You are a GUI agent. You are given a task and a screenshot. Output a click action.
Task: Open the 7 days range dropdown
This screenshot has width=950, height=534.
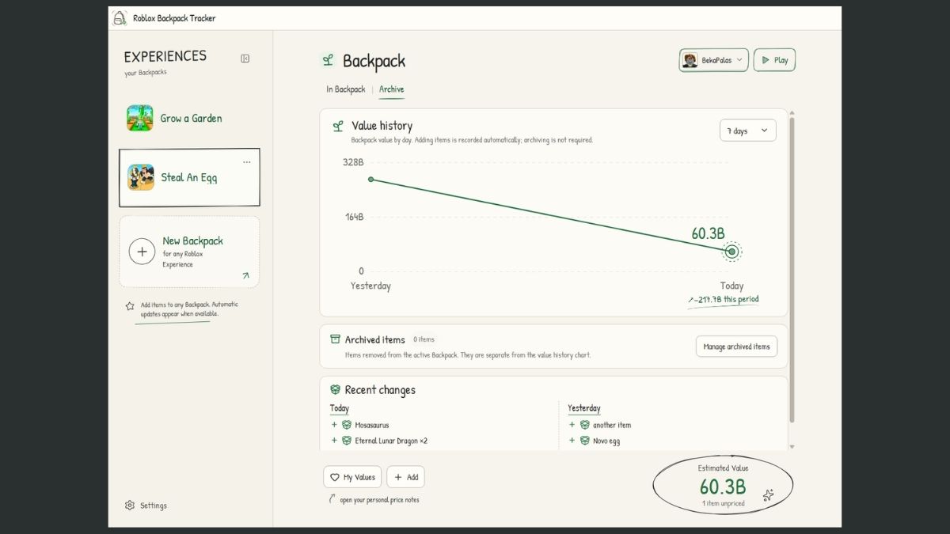pyautogui.click(x=747, y=131)
